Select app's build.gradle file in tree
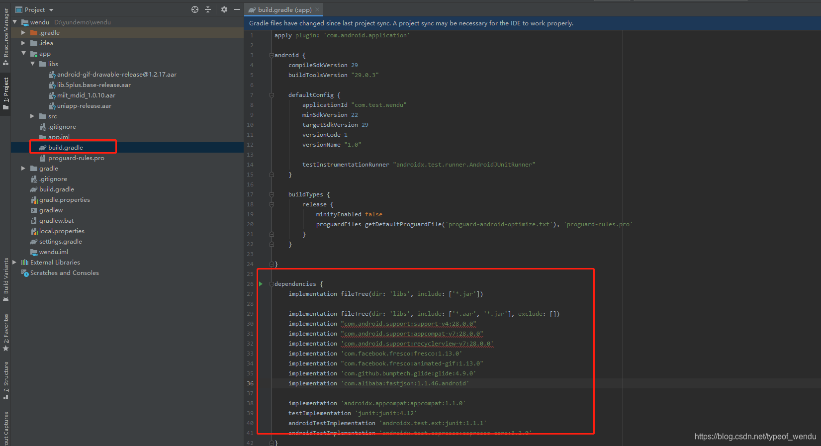The height and width of the screenshot is (446, 821). coord(65,147)
